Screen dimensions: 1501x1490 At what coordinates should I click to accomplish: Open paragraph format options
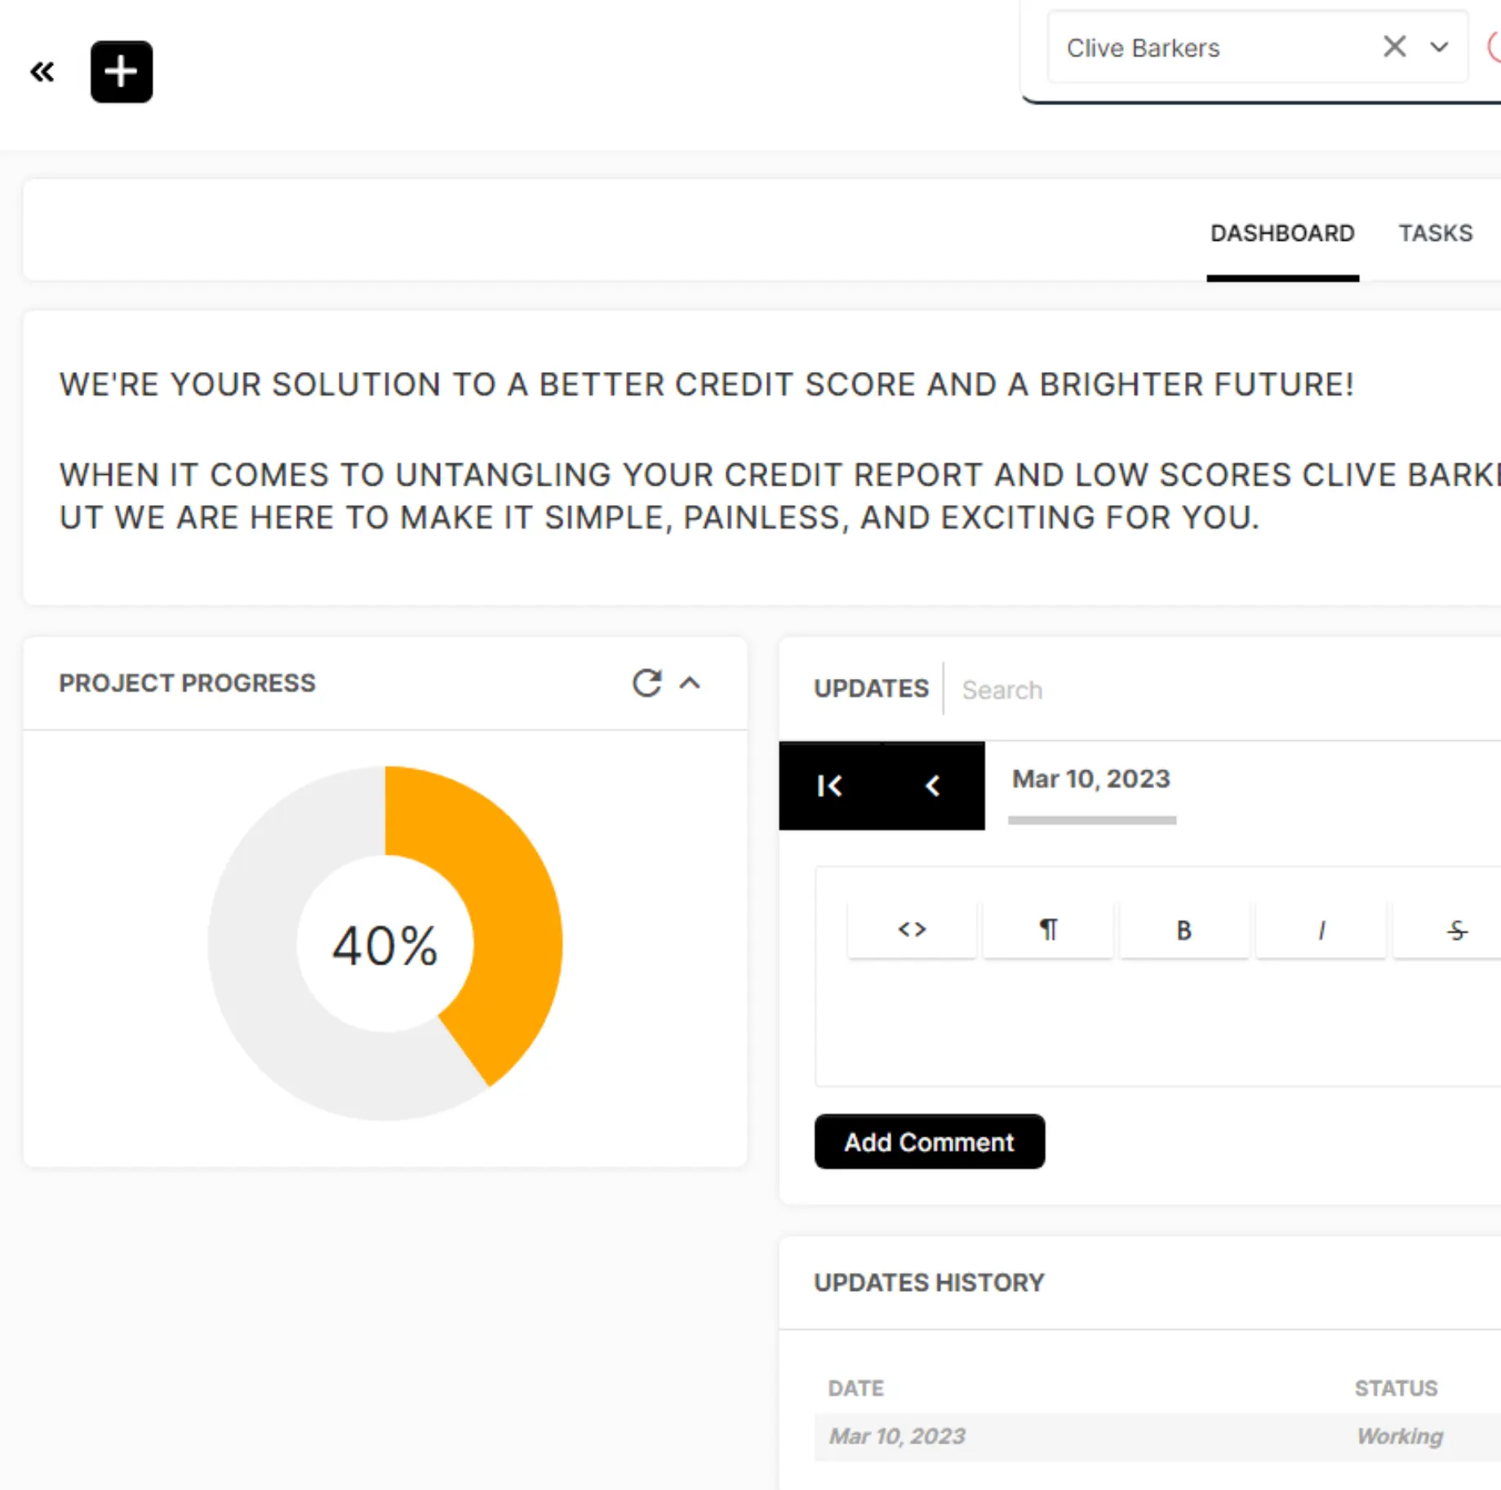point(1048,929)
